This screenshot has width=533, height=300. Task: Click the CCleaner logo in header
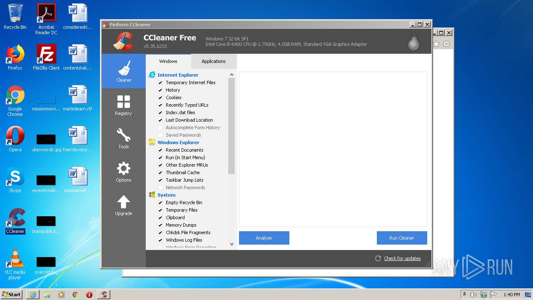point(123,41)
